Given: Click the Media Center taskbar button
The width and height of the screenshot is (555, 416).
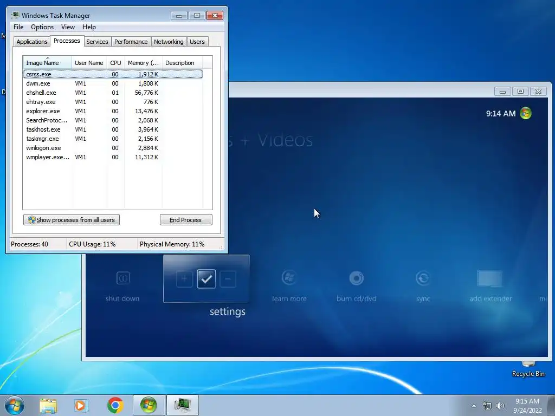Looking at the screenshot, I should pos(149,405).
